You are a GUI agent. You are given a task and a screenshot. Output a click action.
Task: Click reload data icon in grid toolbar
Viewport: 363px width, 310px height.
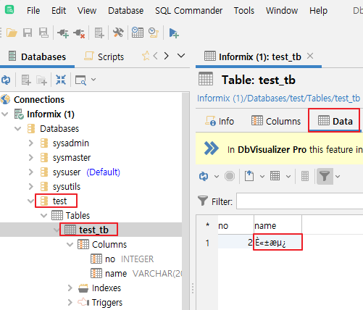pyautogui.click(x=204, y=176)
